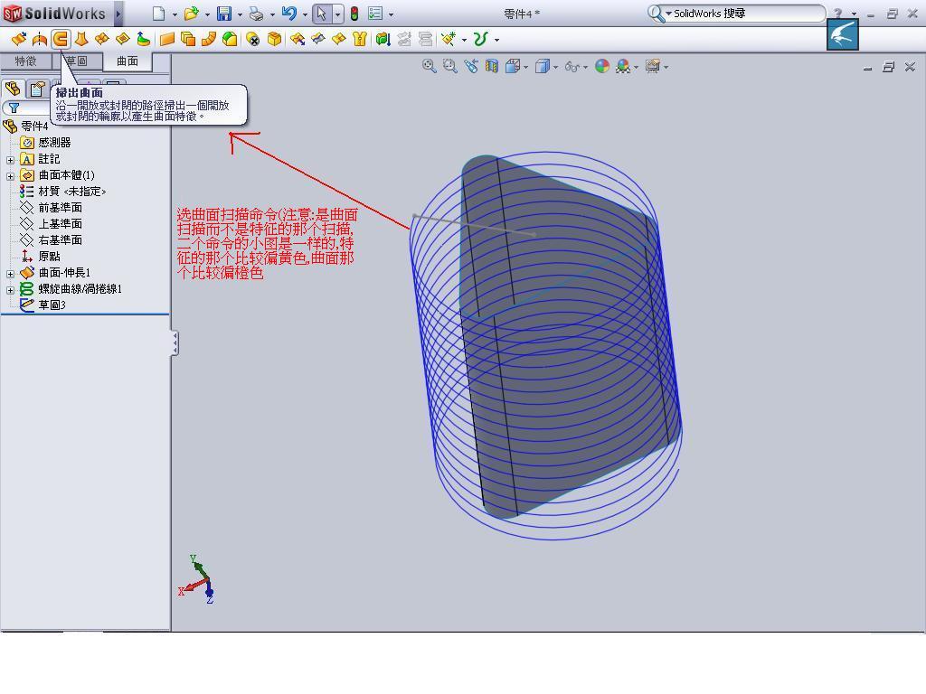Select the Boundary Surface tool

pyautogui.click(x=101, y=40)
